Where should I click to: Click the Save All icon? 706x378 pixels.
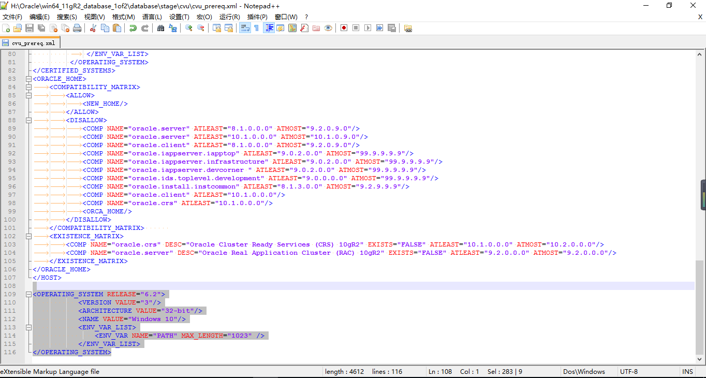point(41,28)
